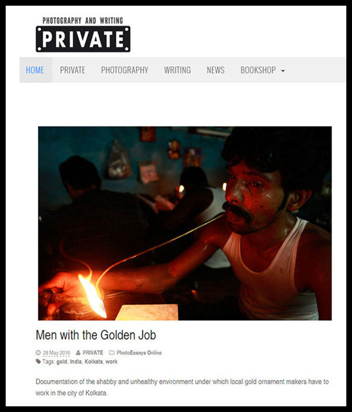The height and width of the screenshot is (412, 352).
Task: Click the PRIVATE author link
Action: point(93,352)
